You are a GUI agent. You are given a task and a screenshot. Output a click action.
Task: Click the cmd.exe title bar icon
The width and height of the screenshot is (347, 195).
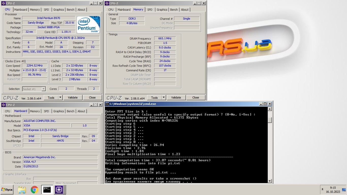click(107, 104)
